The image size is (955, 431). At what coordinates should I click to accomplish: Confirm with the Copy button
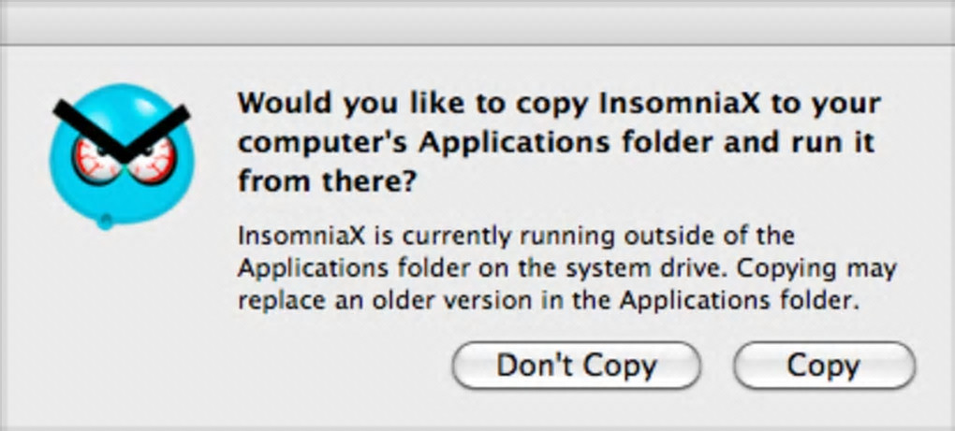pyautogui.click(x=823, y=366)
